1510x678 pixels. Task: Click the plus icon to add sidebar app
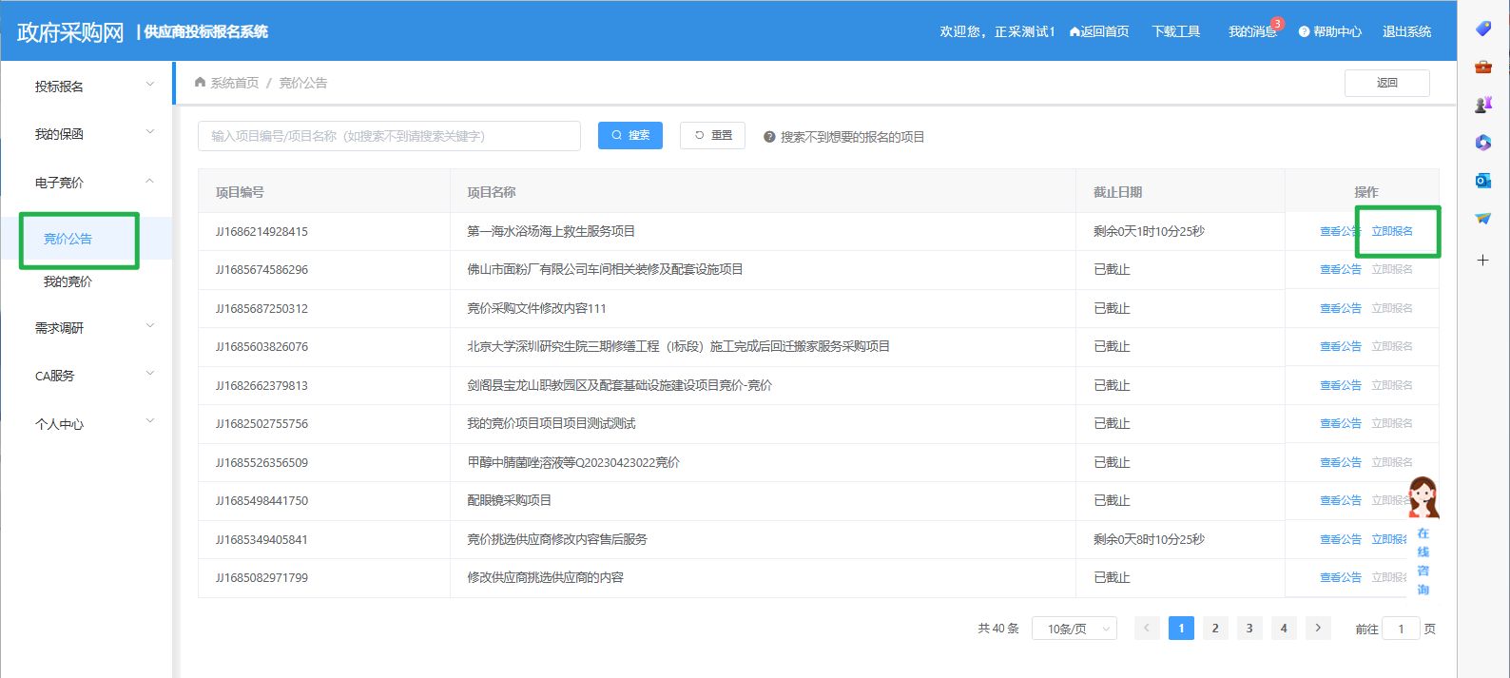(x=1482, y=260)
